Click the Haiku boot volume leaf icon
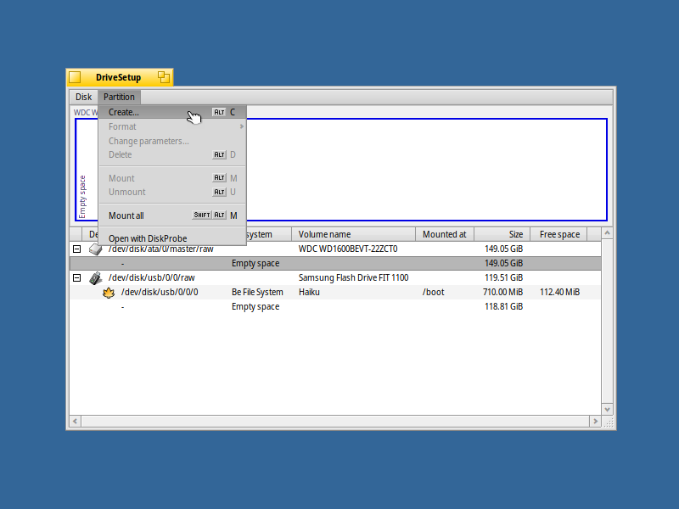This screenshot has height=509, width=679. (x=109, y=293)
